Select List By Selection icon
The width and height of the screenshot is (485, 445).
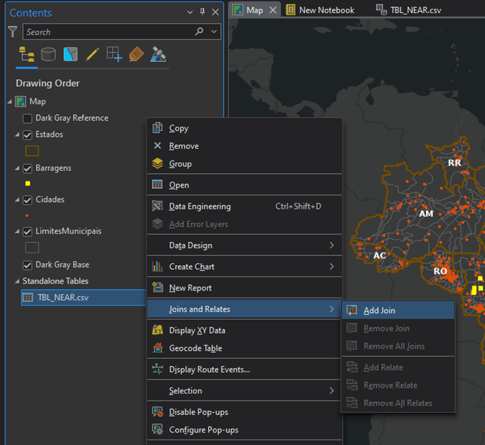pyautogui.click(x=70, y=55)
